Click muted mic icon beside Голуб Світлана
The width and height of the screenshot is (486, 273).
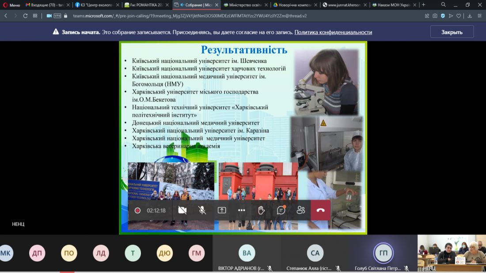pos(406,268)
